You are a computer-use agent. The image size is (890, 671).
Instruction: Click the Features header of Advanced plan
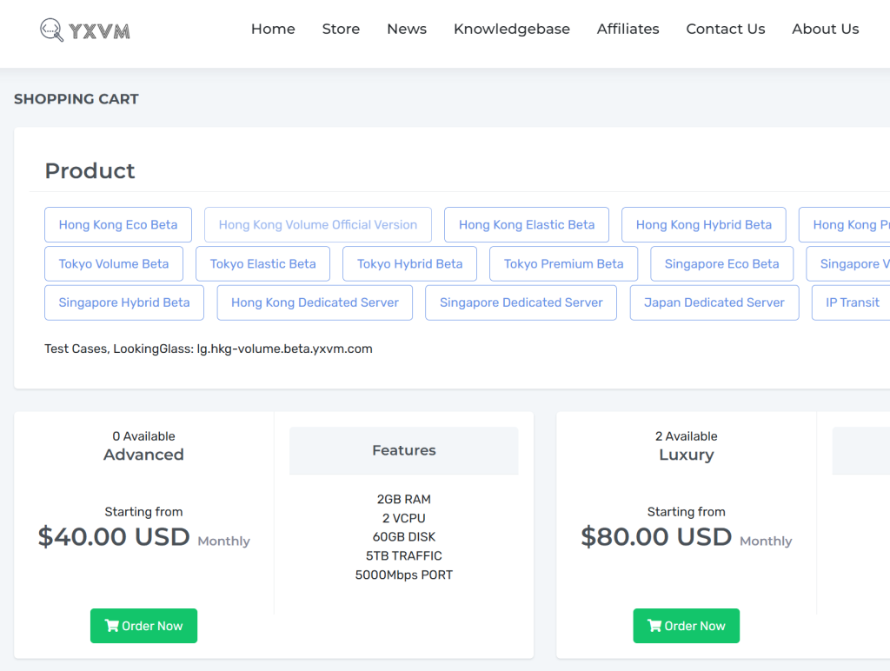point(404,450)
